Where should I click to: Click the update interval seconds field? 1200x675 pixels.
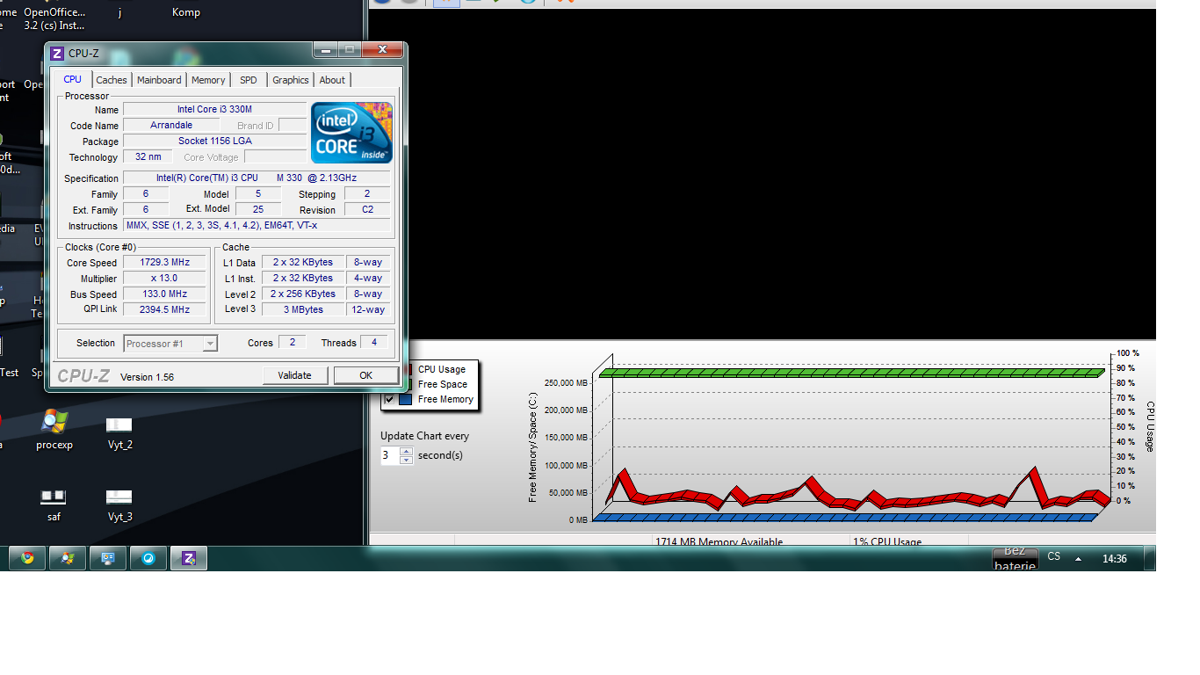(x=389, y=455)
